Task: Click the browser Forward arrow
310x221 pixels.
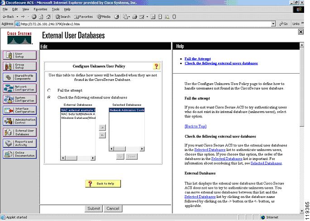Action: pos(23,17)
